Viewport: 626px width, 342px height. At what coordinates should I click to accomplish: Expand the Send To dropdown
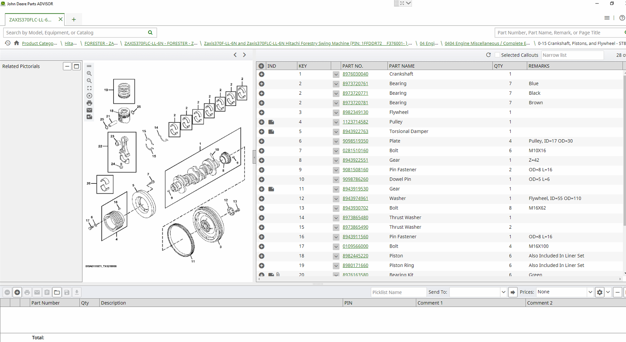(503, 292)
